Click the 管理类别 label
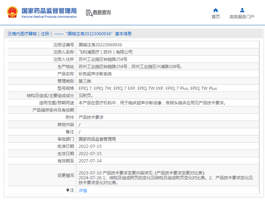 (66, 81)
